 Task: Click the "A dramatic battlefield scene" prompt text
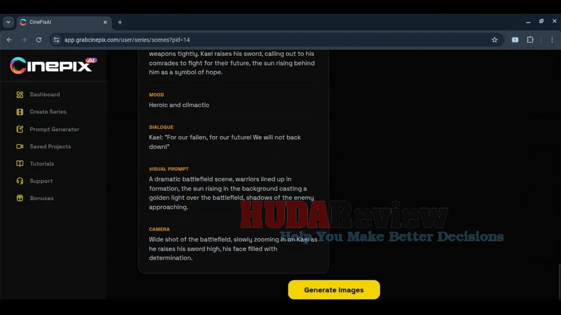(232, 193)
